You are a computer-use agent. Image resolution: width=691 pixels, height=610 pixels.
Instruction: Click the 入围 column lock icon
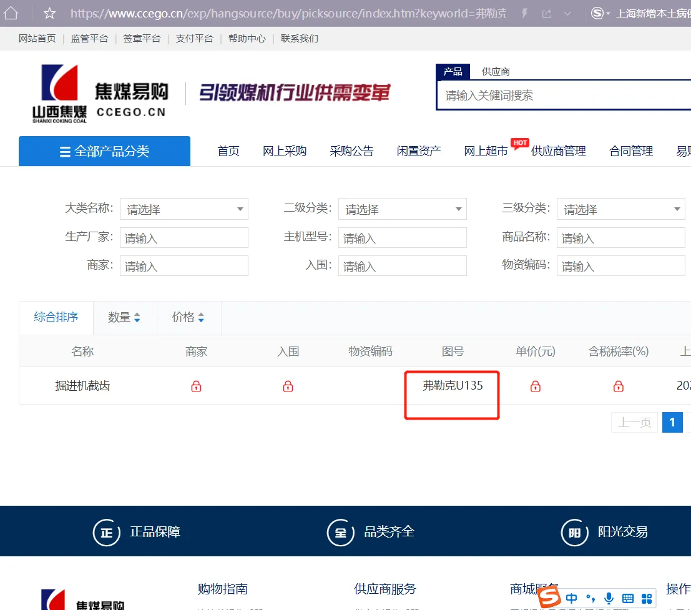(288, 386)
